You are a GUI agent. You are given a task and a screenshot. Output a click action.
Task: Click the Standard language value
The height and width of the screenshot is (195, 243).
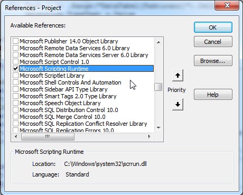[x=77, y=174]
